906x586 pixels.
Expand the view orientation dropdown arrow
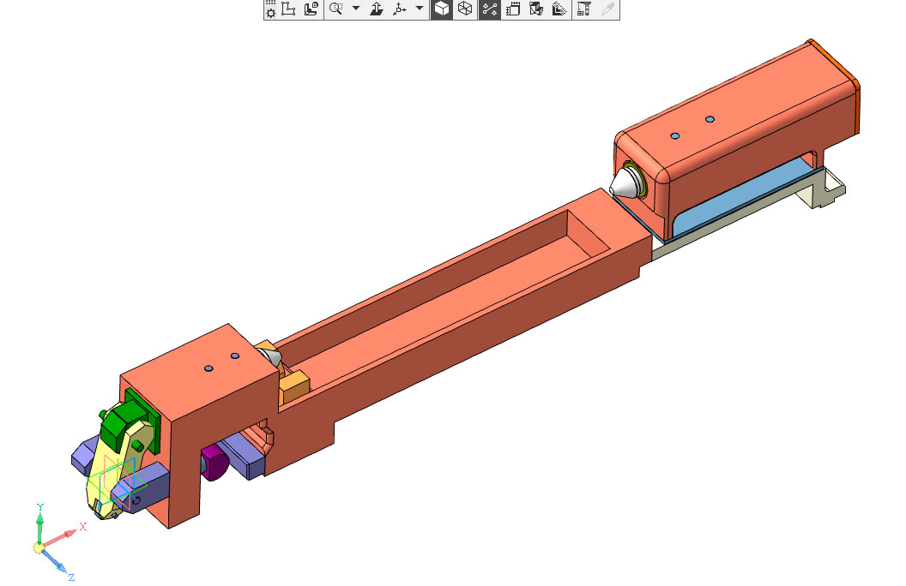click(x=420, y=8)
